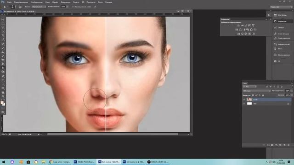Toggle lock all for the layer
294x165 pixels.
tap(263, 95)
